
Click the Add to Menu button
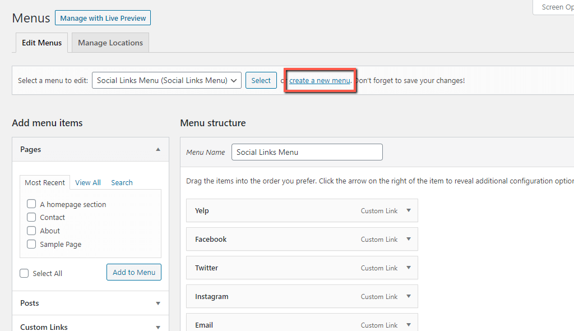[134, 272]
